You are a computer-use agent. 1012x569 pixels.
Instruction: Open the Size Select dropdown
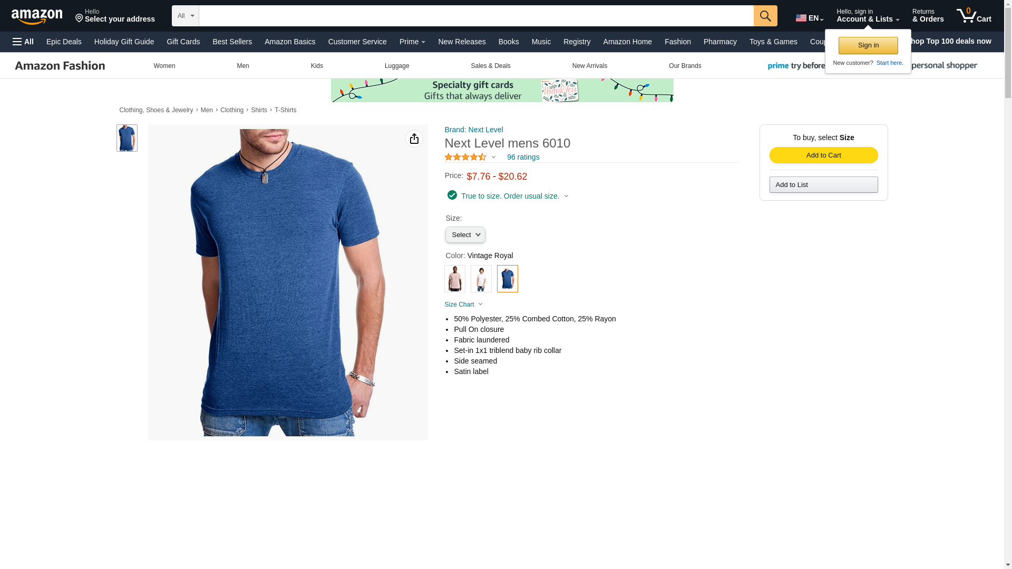(465, 235)
